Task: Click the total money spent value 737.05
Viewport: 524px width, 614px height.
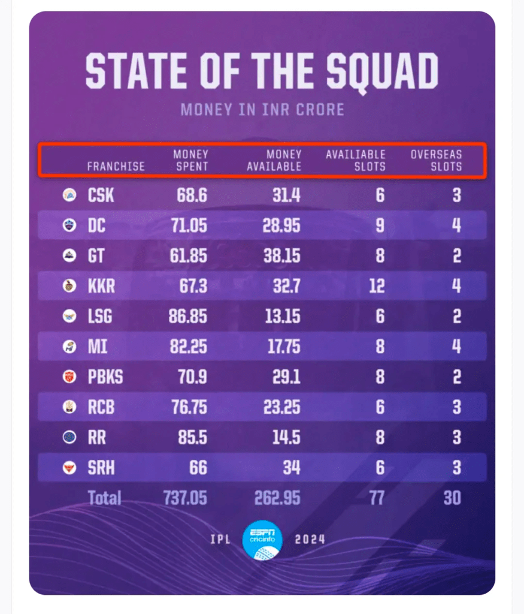Action: coord(185,498)
